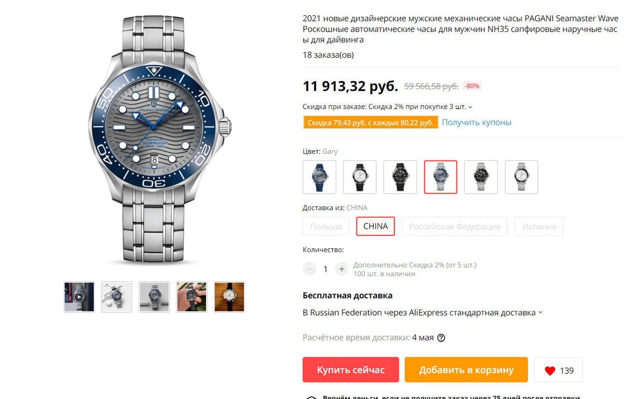The image size is (631, 399).
Task: Choose Испания shipping origin option
Action: (539, 227)
